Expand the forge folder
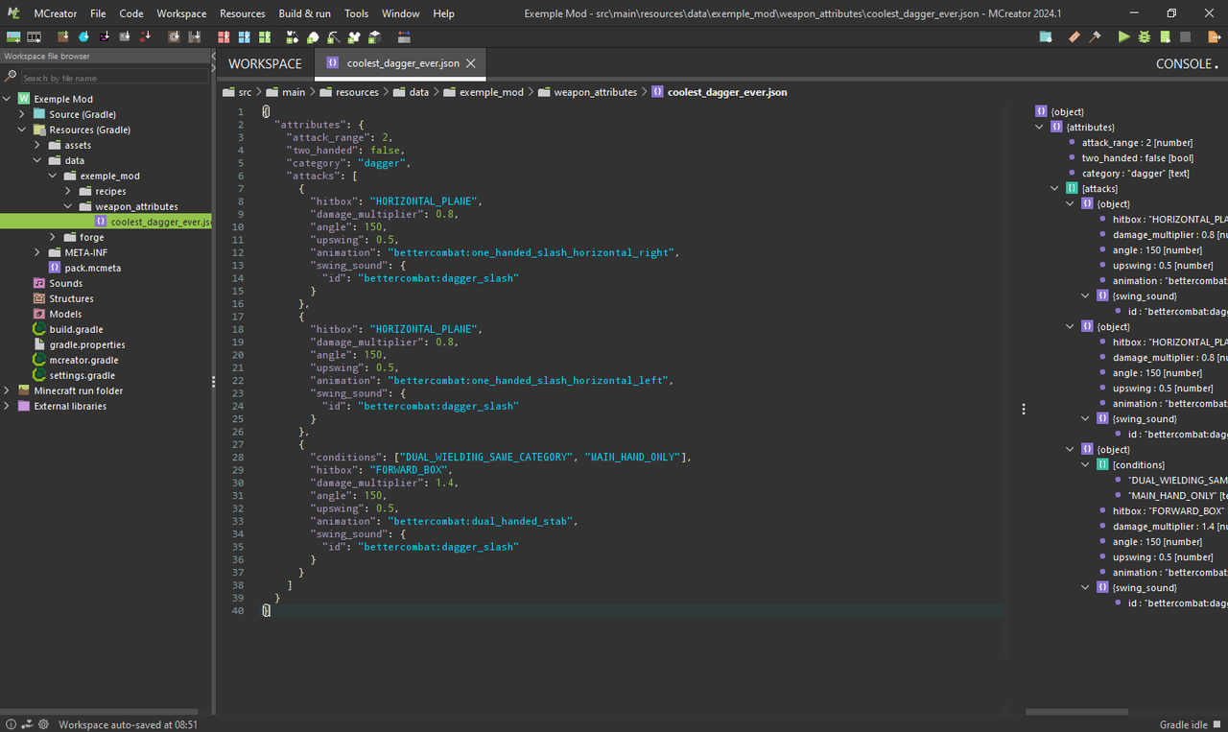The image size is (1228, 732). coord(54,237)
